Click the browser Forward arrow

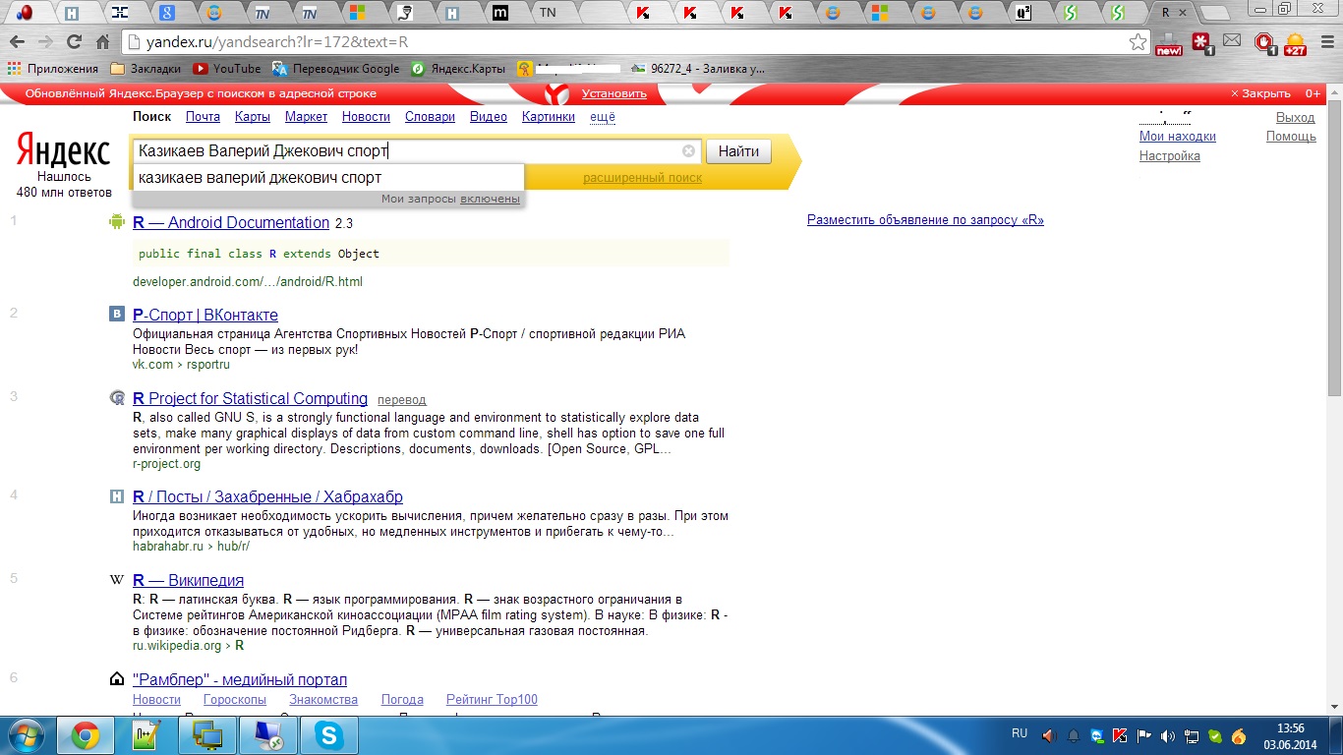coord(45,42)
